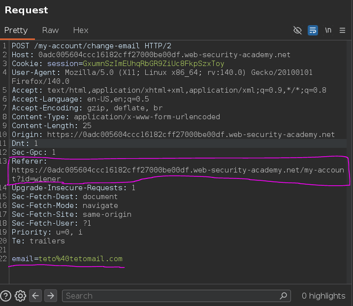Click the Accept-Language header line
The width and height of the screenshot is (353, 306).
(x=80, y=99)
